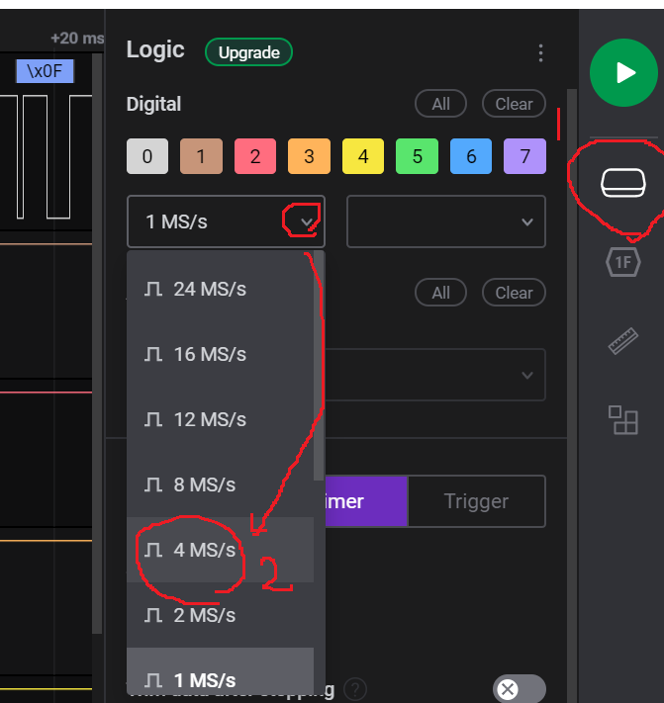The image size is (664, 703).
Task: Toggle digital channel 3
Action: click(x=309, y=156)
